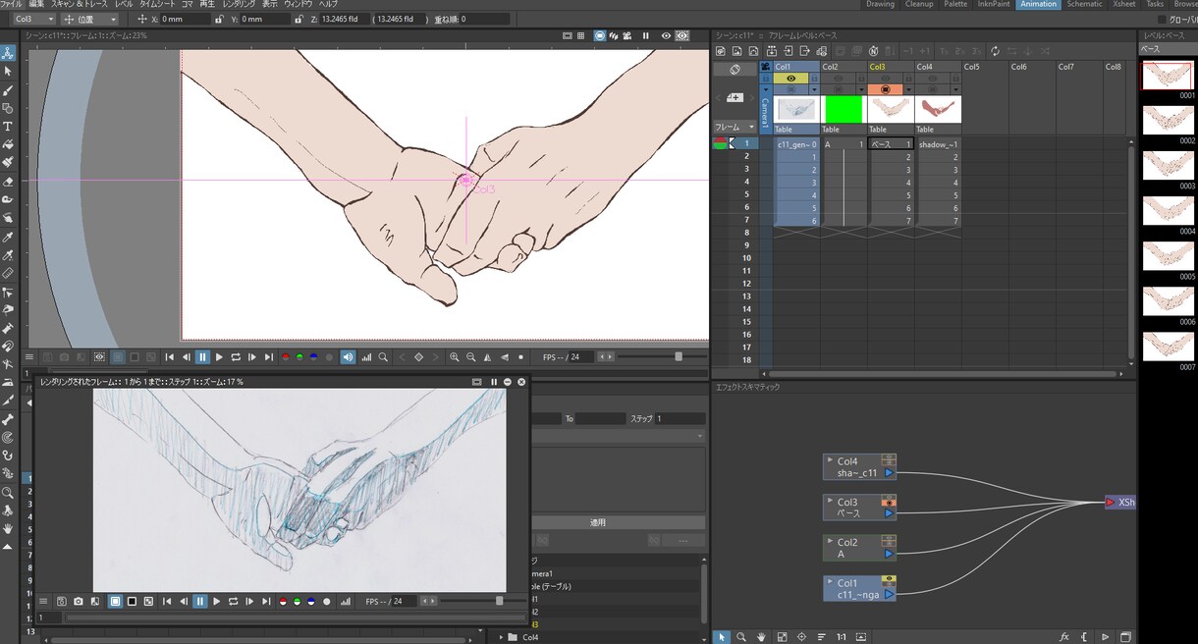Toggle Col2 preview visibility eye

point(838,79)
